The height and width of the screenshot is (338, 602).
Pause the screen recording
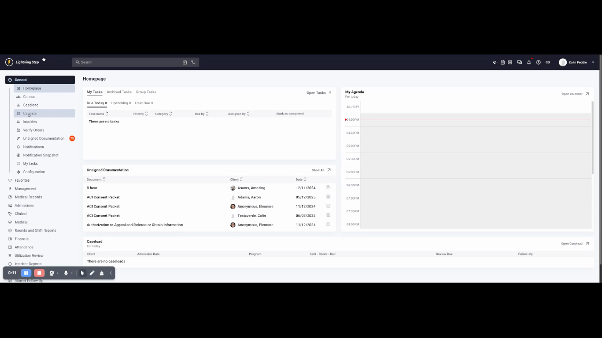point(26,273)
